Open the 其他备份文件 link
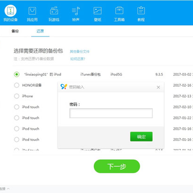Image resolution: width=193 pixels, height=193 pixels. (x=79, y=51)
